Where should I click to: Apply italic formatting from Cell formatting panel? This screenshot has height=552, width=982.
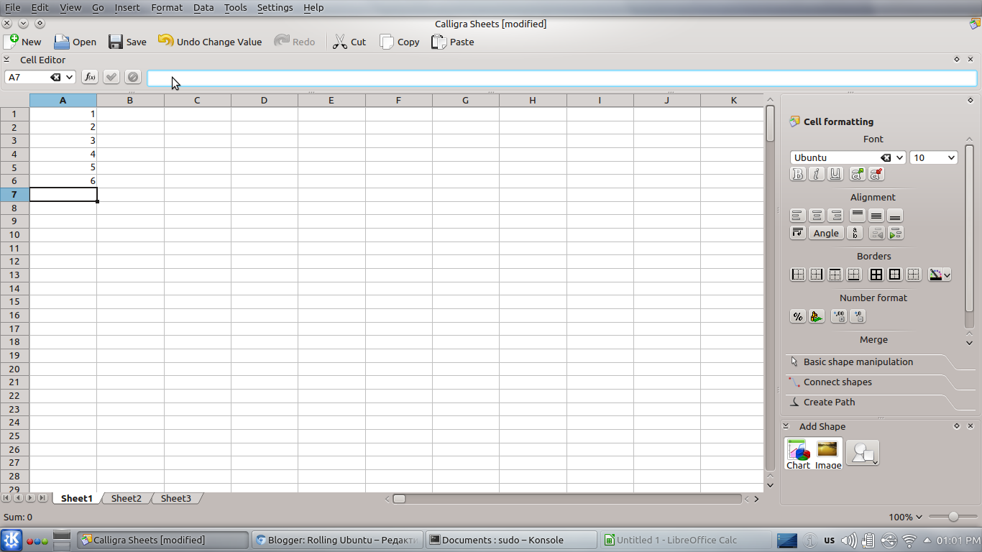(817, 174)
